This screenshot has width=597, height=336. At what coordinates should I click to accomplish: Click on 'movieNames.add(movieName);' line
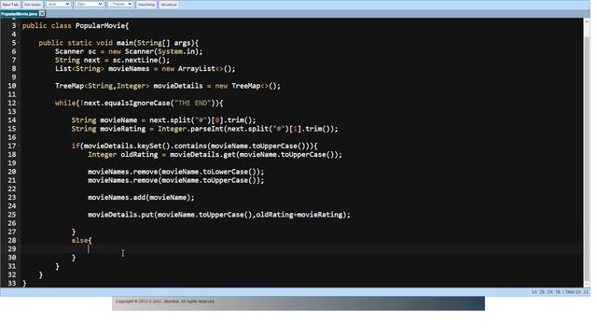click(141, 197)
